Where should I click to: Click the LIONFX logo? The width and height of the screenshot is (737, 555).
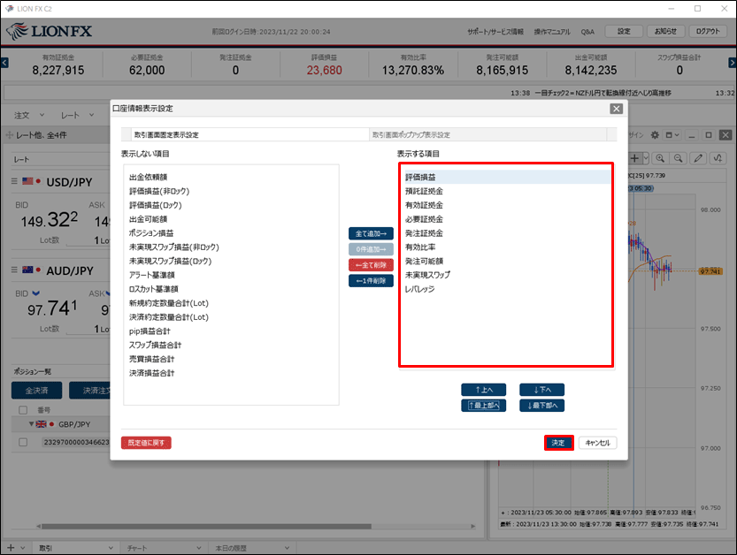pyautogui.click(x=49, y=32)
